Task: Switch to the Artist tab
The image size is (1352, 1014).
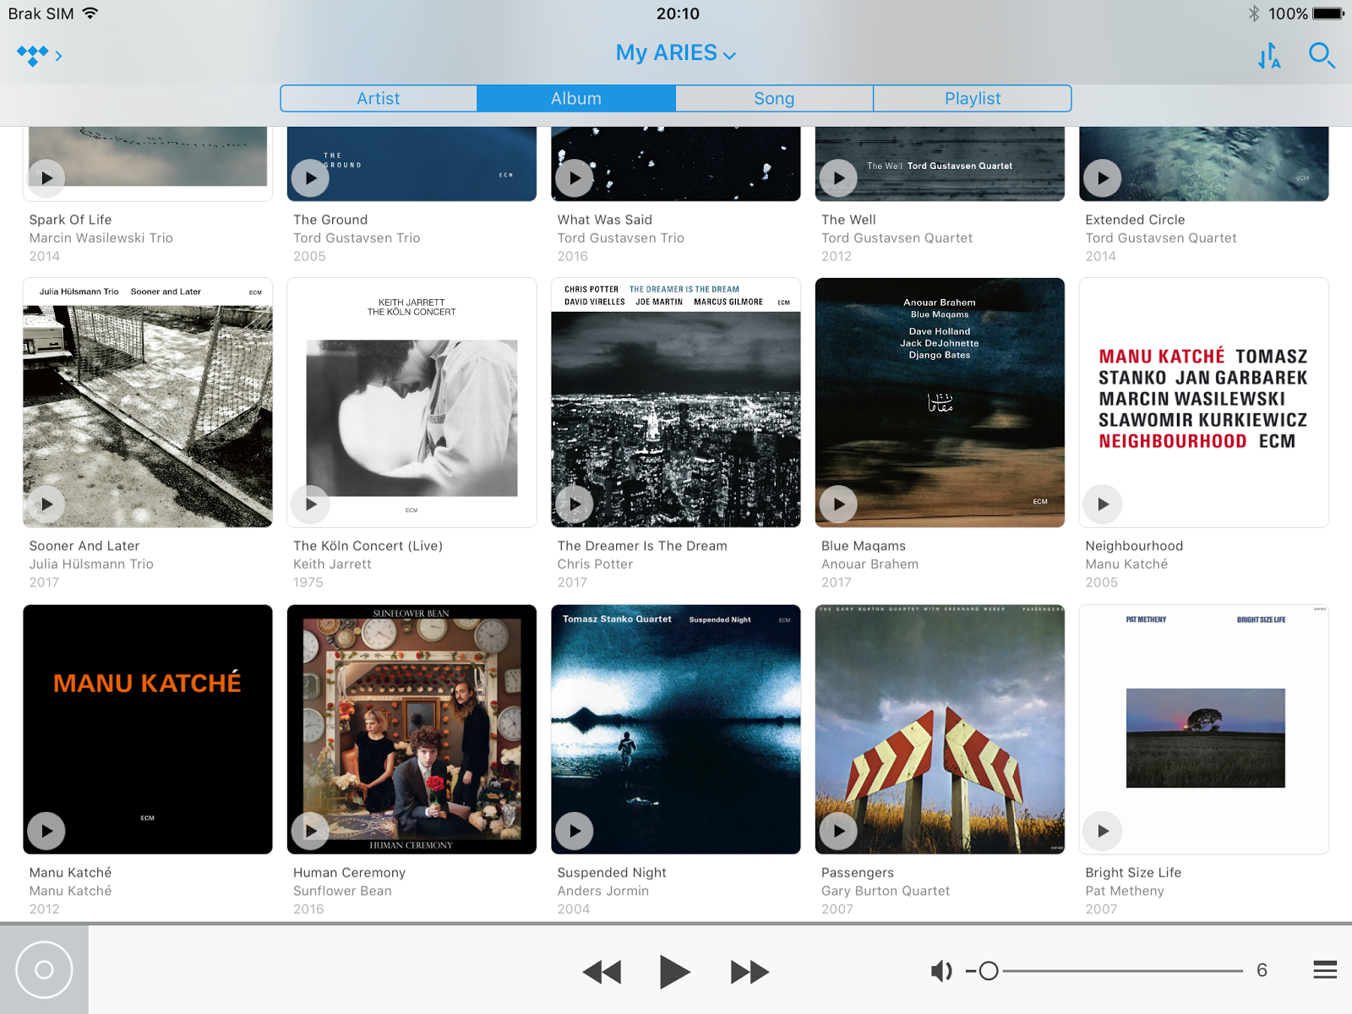Action: tap(379, 98)
